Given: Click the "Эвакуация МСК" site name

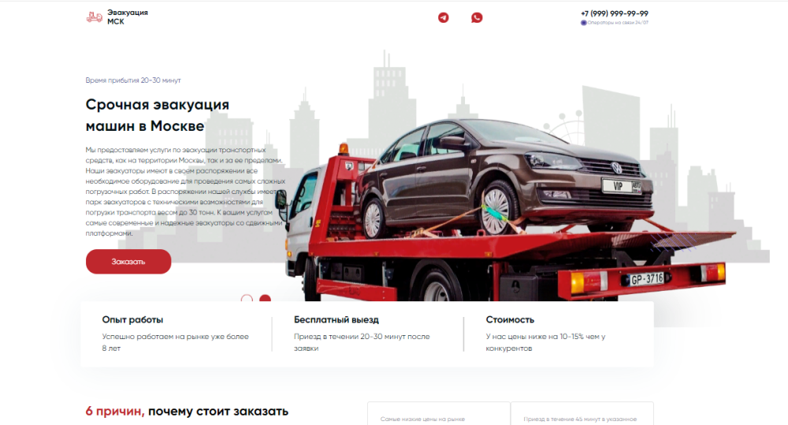Looking at the screenshot, I should (127, 17).
